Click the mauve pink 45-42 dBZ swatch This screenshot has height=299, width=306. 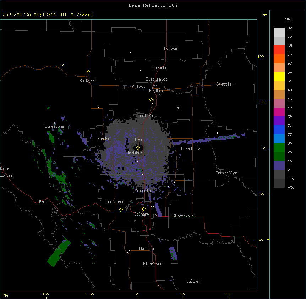(x=279, y=103)
